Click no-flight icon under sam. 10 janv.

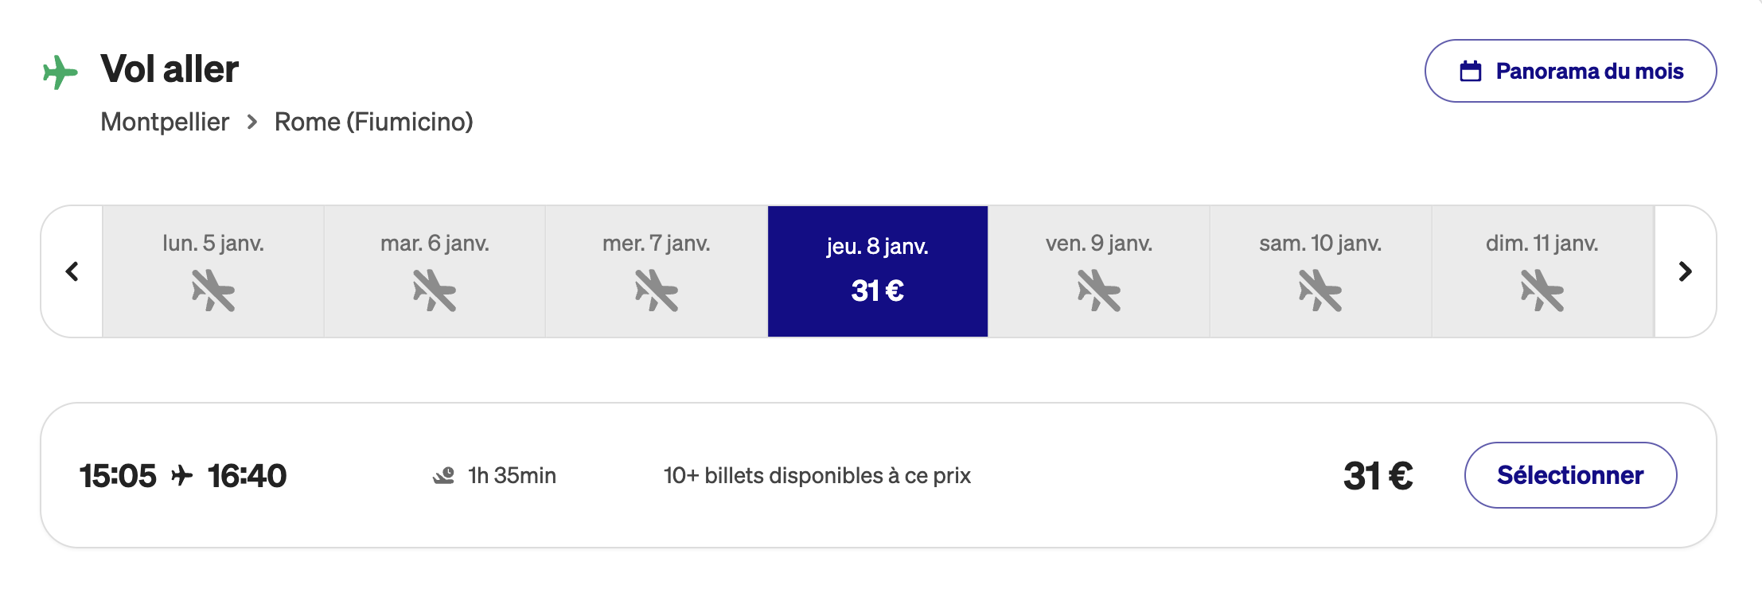[x=1320, y=291]
